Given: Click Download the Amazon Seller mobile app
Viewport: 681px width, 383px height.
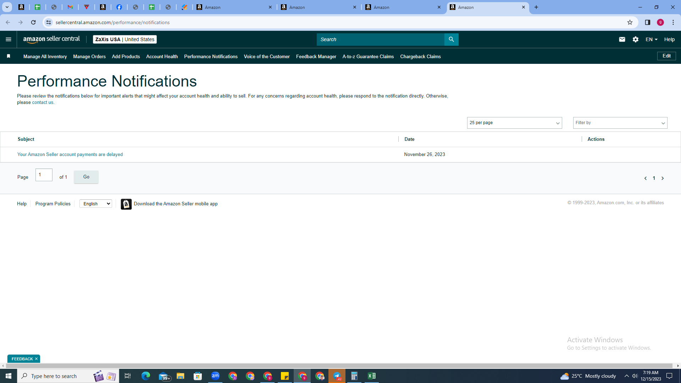Looking at the screenshot, I should 176,204.
